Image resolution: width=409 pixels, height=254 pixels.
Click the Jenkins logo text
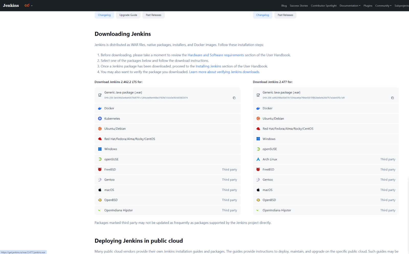click(11, 5)
